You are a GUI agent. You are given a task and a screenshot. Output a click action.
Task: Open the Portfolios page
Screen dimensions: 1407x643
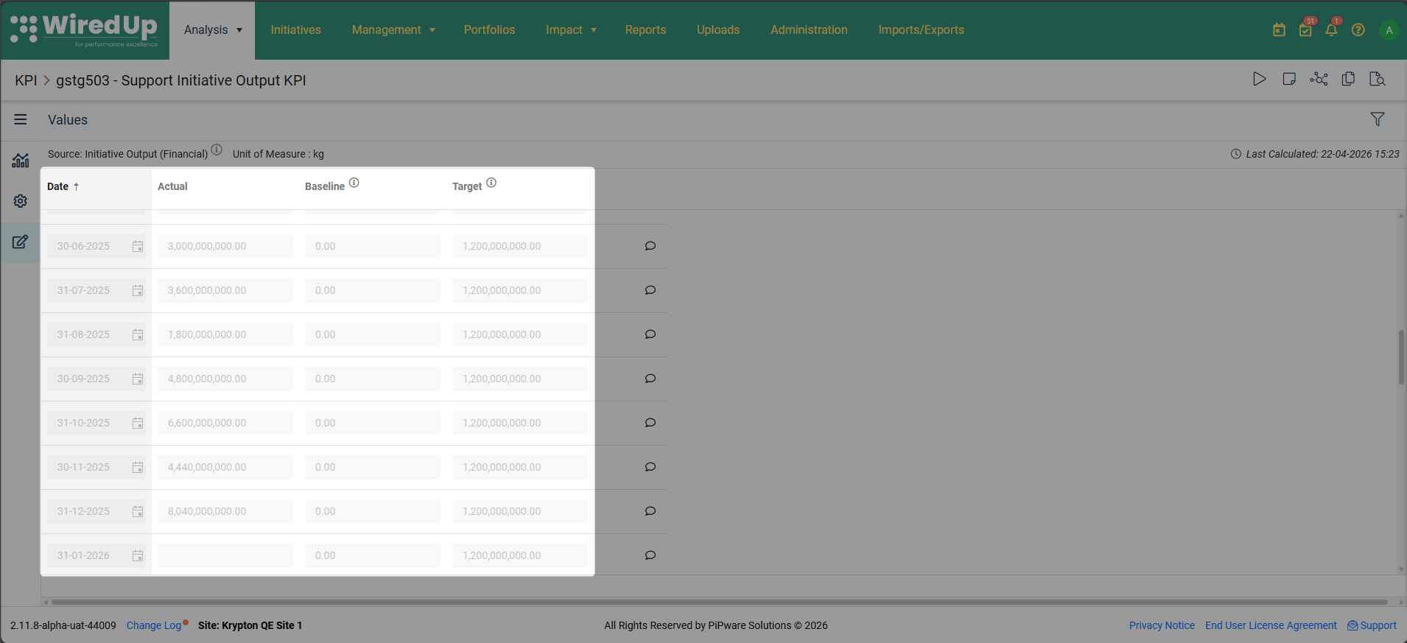[489, 30]
